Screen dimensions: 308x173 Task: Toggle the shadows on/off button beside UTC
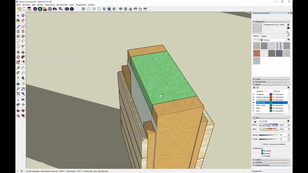tap(255, 121)
